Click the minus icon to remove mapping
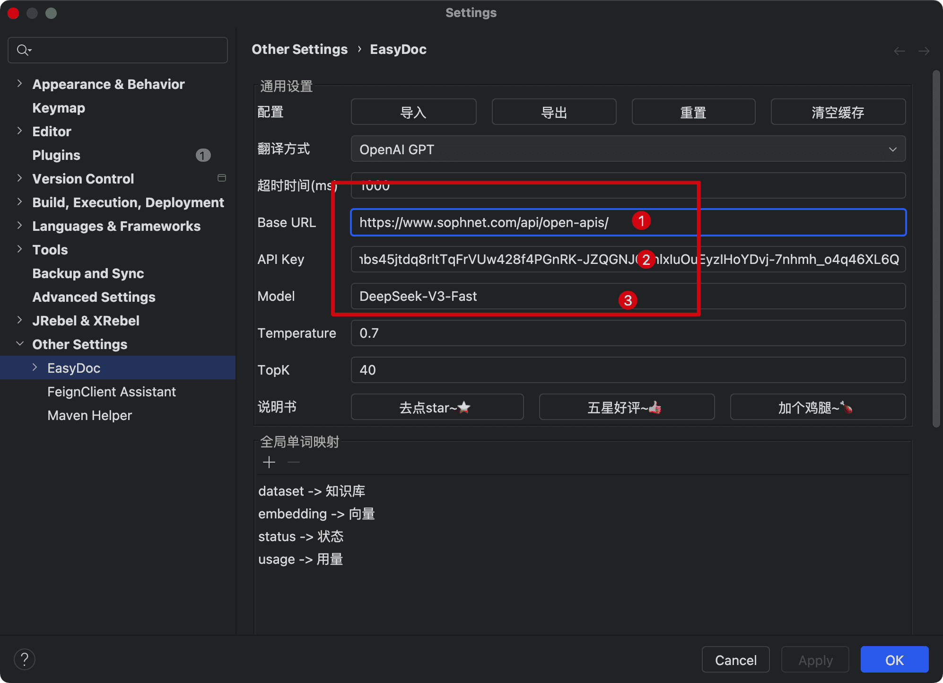This screenshot has height=683, width=943. (x=294, y=462)
